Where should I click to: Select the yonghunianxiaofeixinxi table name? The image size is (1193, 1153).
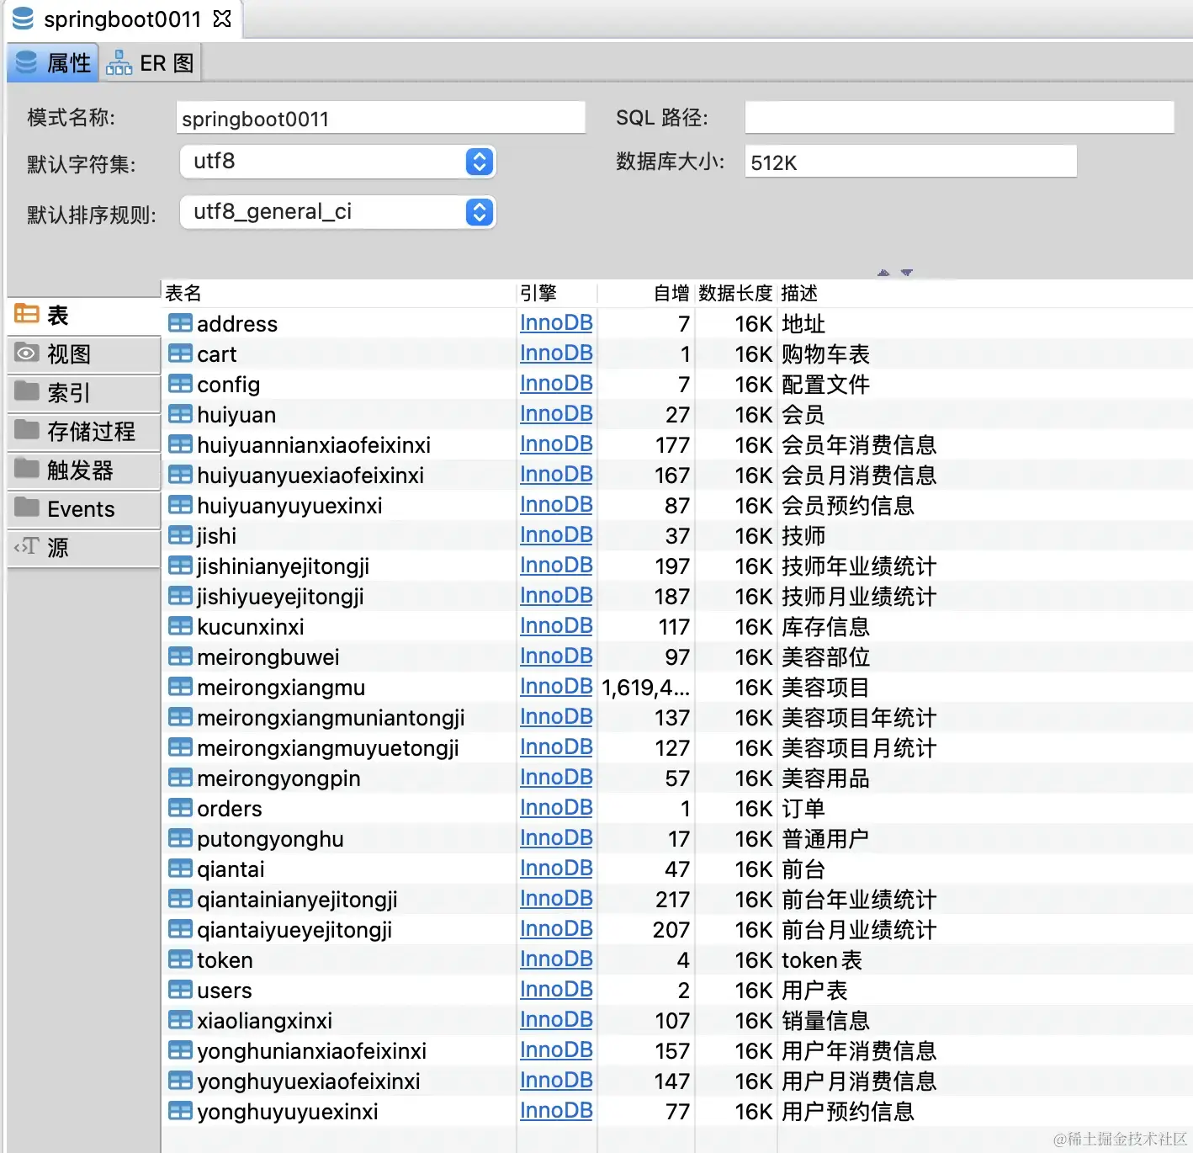(x=311, y=1050)
